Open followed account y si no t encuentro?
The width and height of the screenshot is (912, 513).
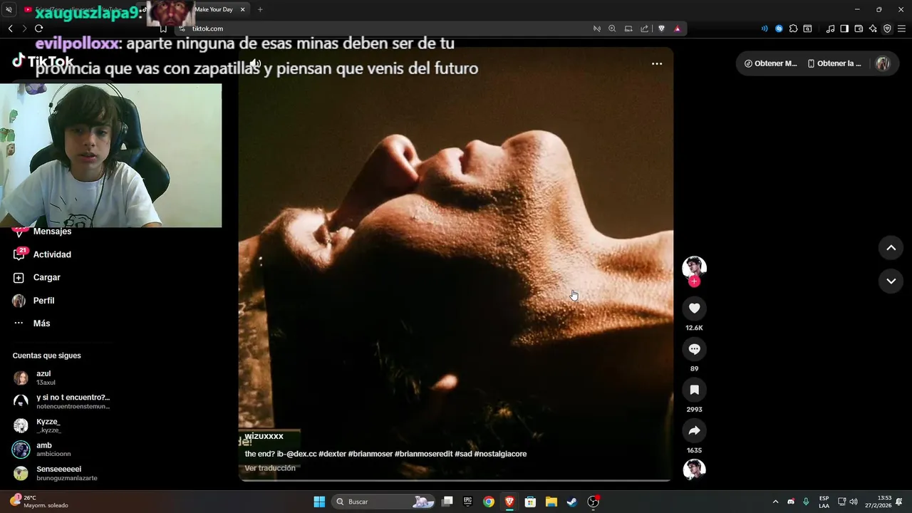coord(61,401)
